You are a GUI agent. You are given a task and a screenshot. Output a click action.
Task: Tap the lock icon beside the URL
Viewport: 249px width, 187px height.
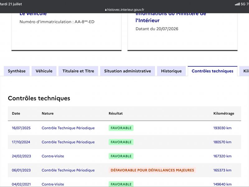point(106,10)
